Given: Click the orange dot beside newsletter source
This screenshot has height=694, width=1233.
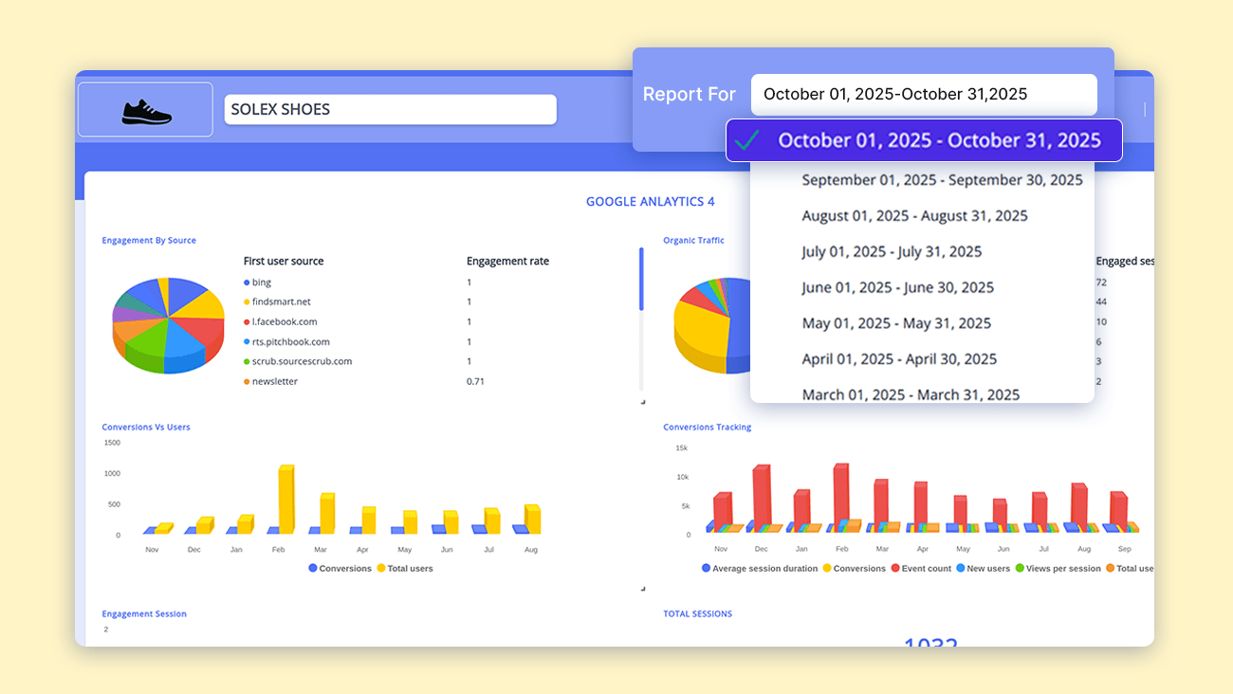Looking at the screenshot, I should (247, 381).
